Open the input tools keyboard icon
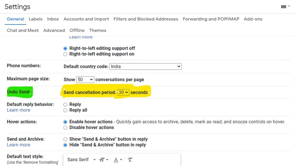This screenshot has width=298, height=166. pos(283,7)
